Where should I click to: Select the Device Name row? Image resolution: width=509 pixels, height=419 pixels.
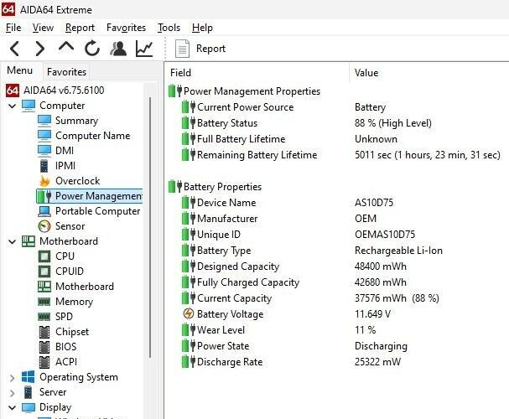point(338,203)
